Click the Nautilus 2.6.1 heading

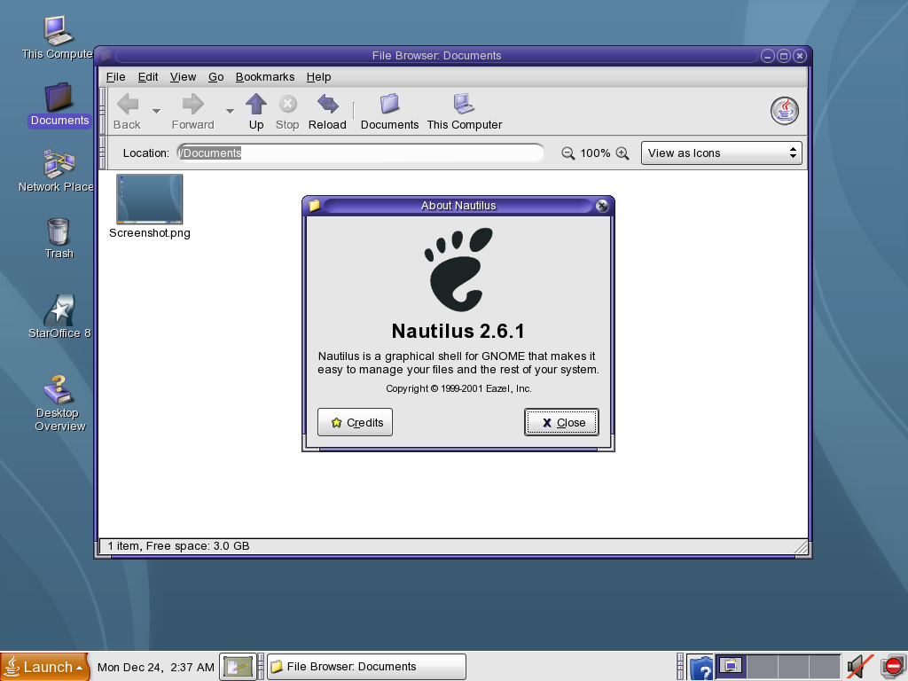click(x=458, y=331)
